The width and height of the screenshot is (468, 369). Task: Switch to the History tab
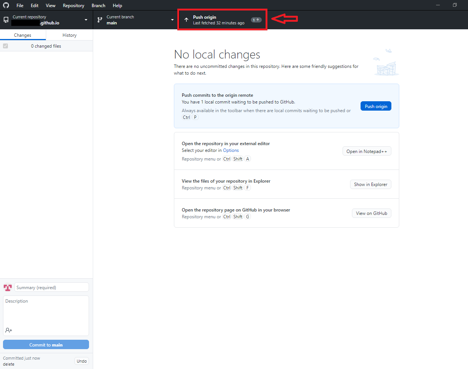[x=69, y=35]
